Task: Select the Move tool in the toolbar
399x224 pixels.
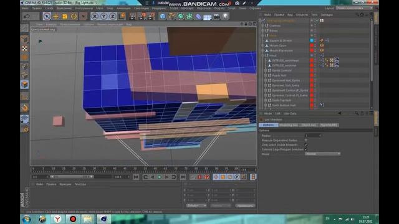Action: click(55, 17)
